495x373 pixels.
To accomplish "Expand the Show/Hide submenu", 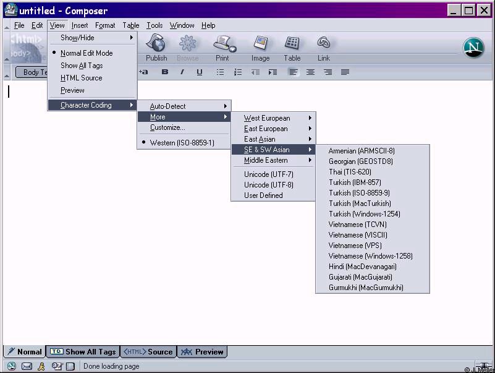I will pos(93,38).
